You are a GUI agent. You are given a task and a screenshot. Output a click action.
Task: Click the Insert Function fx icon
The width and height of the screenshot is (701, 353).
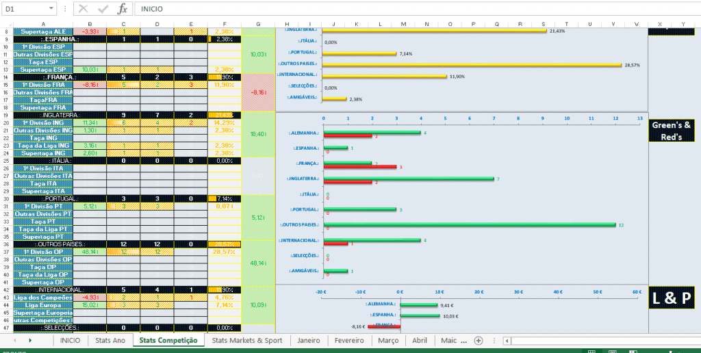pyautogui.click(x=122, y=8)
